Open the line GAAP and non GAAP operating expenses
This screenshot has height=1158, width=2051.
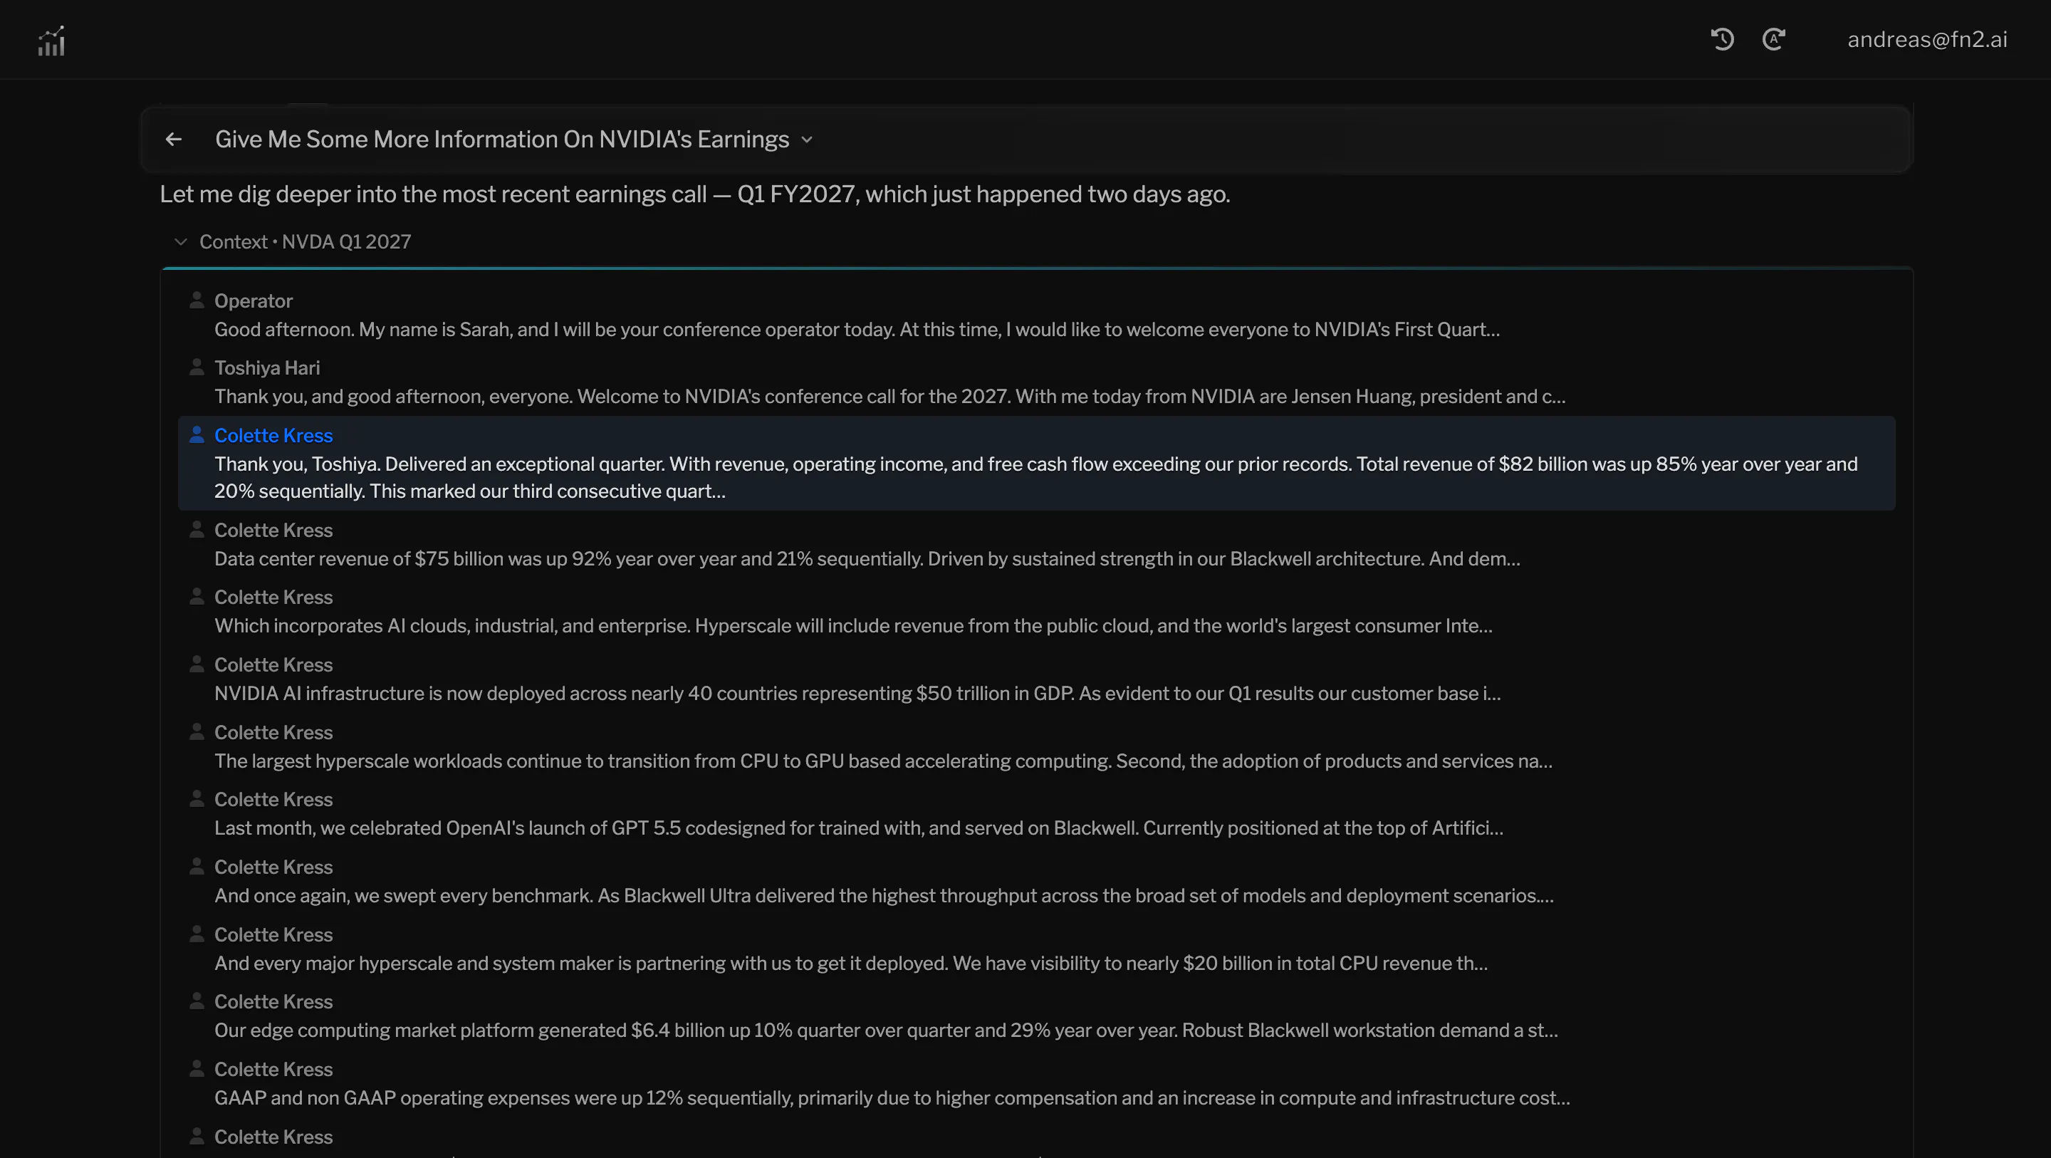892,1098
